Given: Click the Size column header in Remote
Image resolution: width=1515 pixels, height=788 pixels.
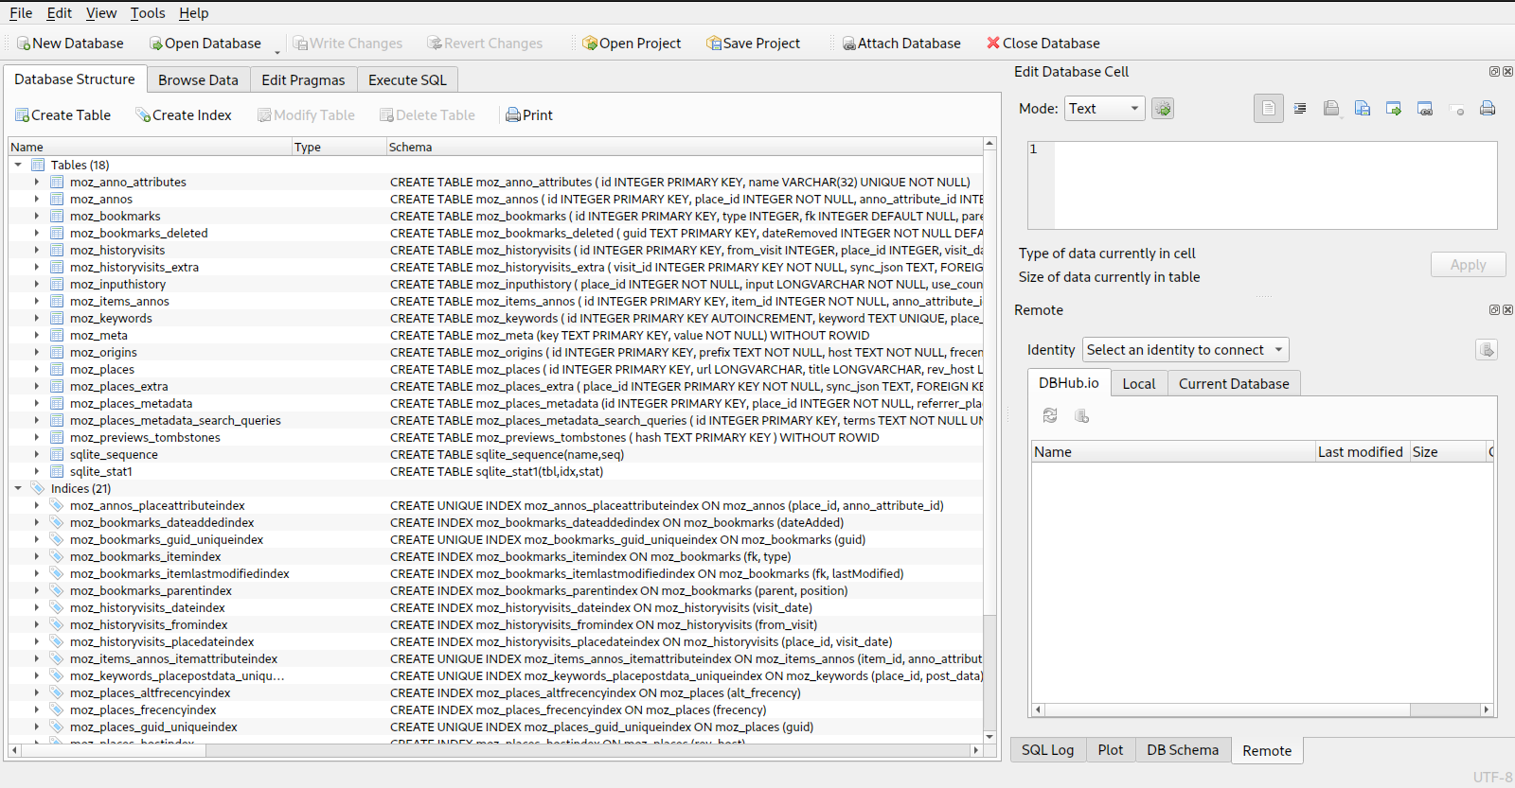Looking at the screenshot, I should 1448,452.
